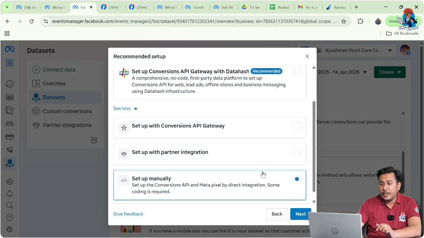Open Partner integrations in sidebar
The image size is (424, 238).
[x=66, y=125]
